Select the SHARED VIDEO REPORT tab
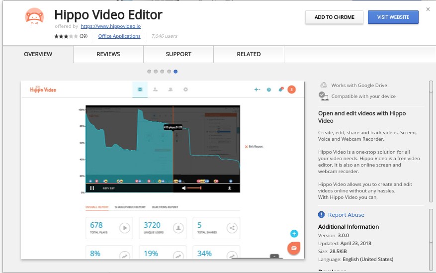This screenshot has height=273, width=436. point(130,207)
